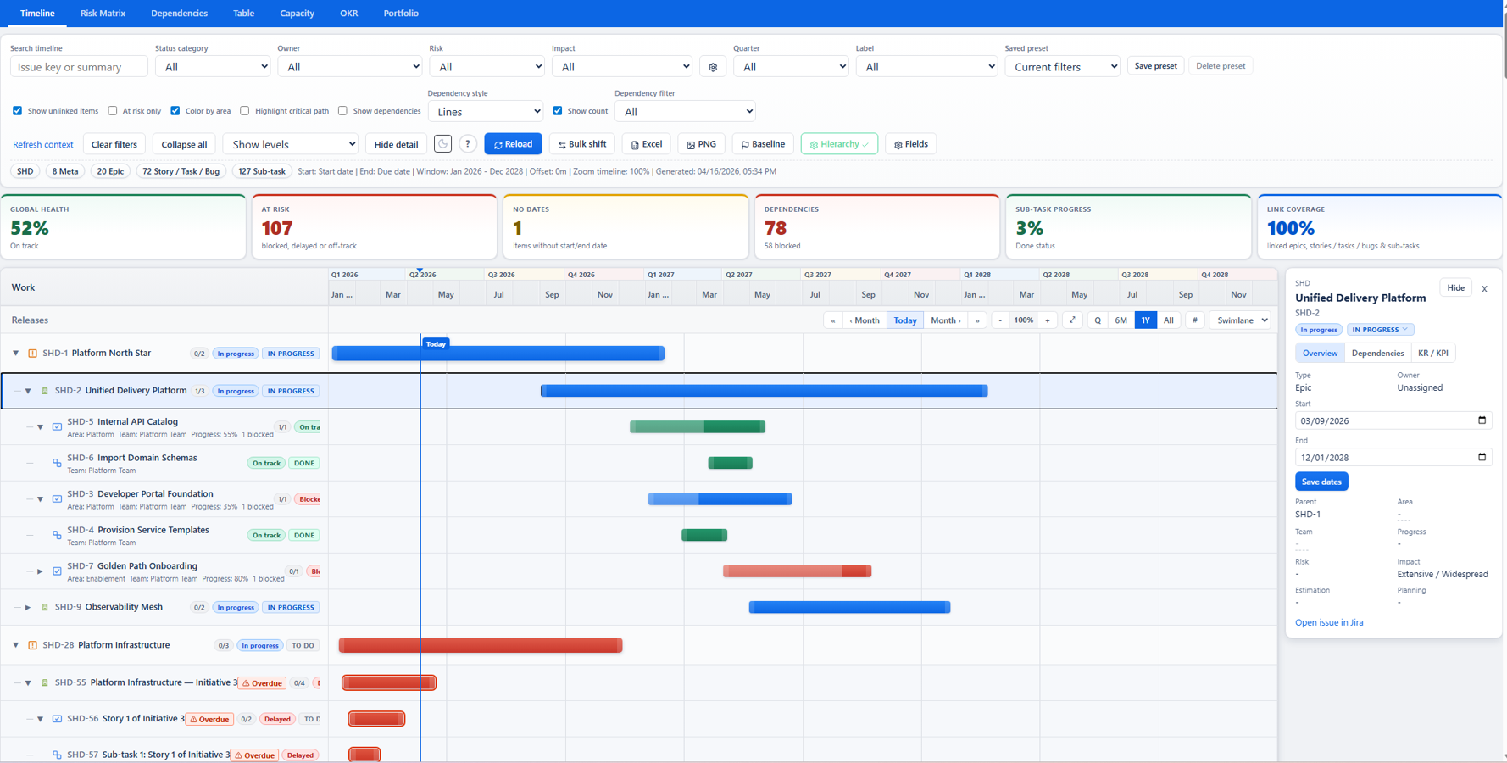This screenshot has width=1507, height=763.
Task: Open risk settings gear beside Risk filter
Action: [713, 66]
